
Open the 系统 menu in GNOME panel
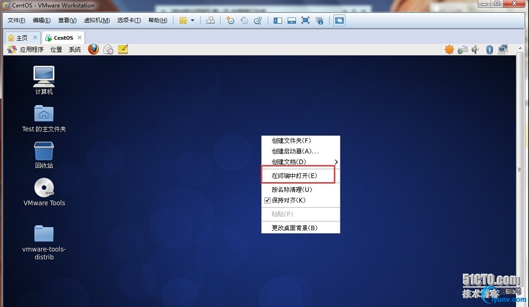[x=74, y=49]
